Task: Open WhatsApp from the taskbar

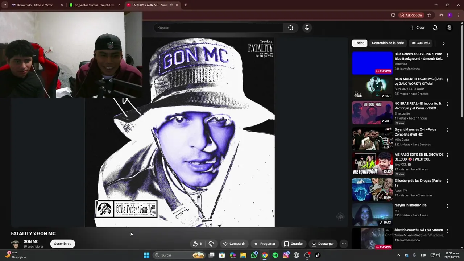Action: [254, 255]
